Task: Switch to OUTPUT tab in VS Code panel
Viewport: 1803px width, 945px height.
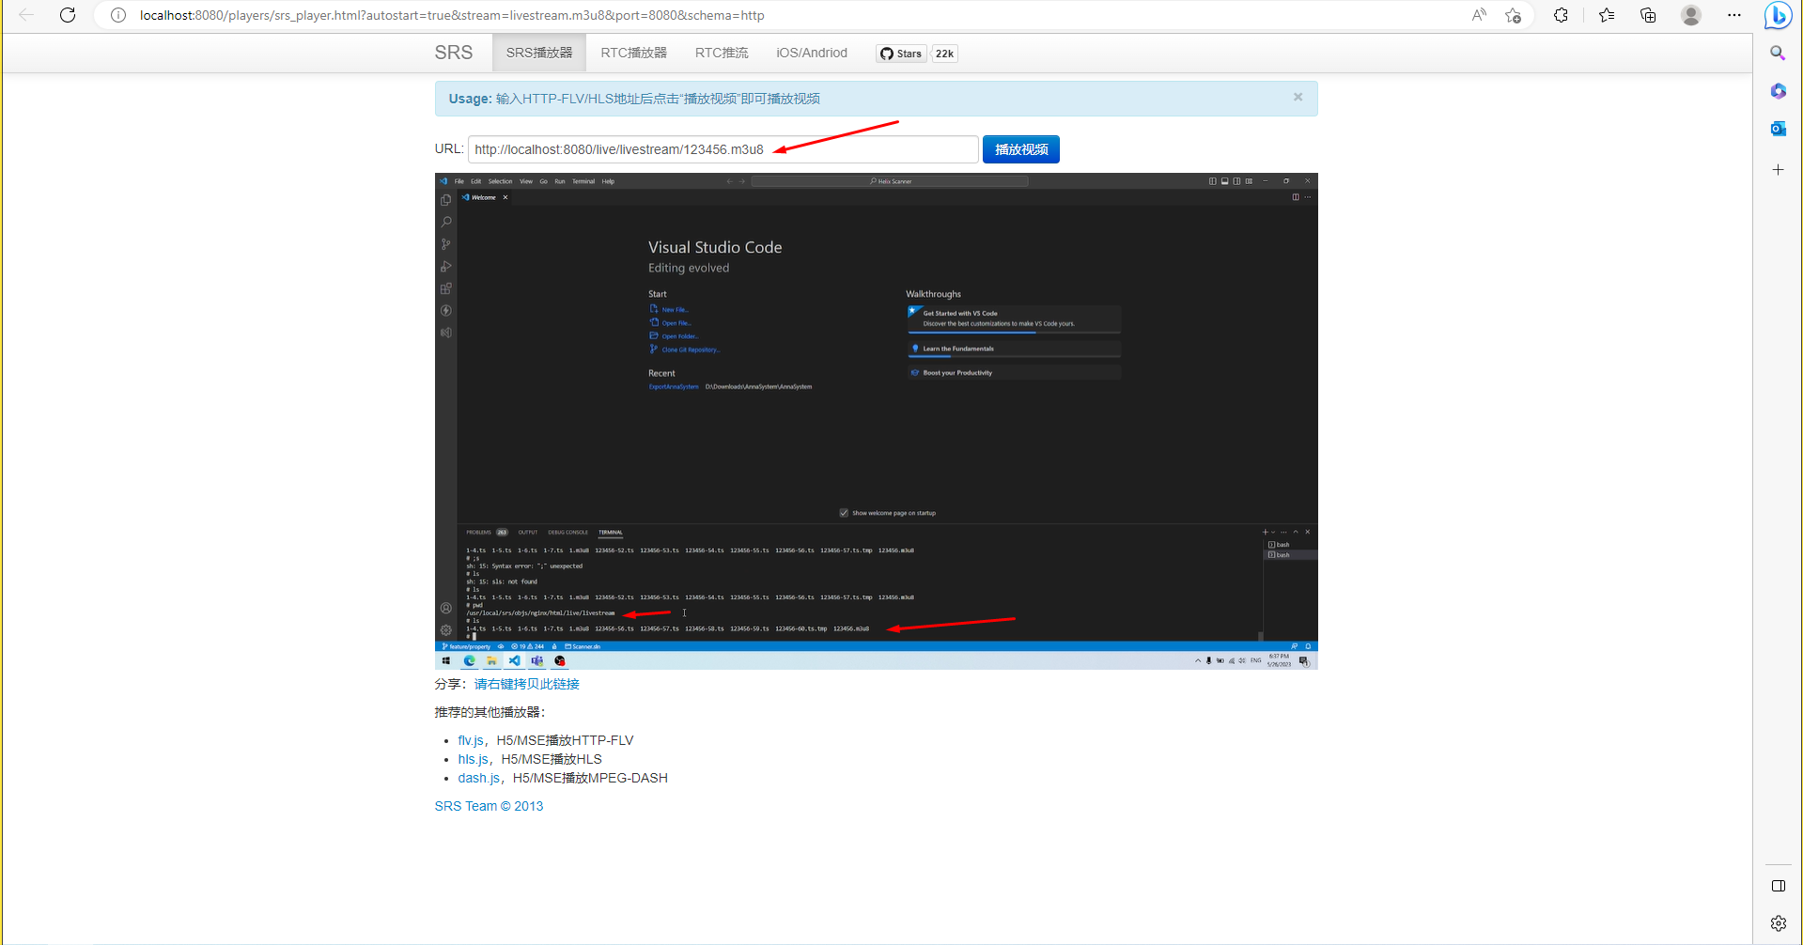Action: click(528, 533)
